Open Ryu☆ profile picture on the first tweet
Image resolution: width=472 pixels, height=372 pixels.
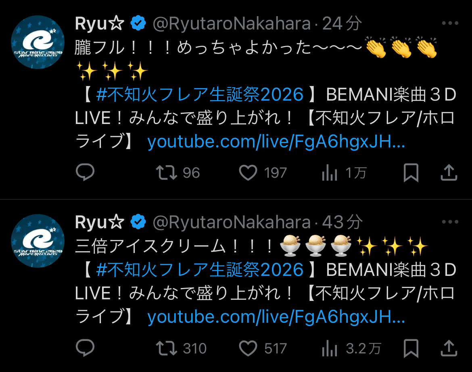click(x=38, y=42)
